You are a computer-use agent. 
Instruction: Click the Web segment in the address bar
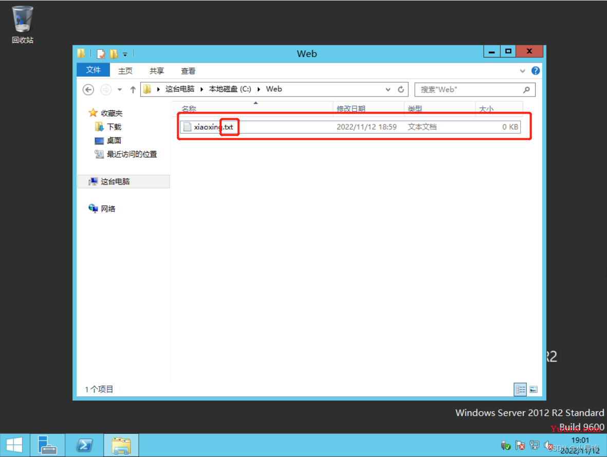[274, 89]
